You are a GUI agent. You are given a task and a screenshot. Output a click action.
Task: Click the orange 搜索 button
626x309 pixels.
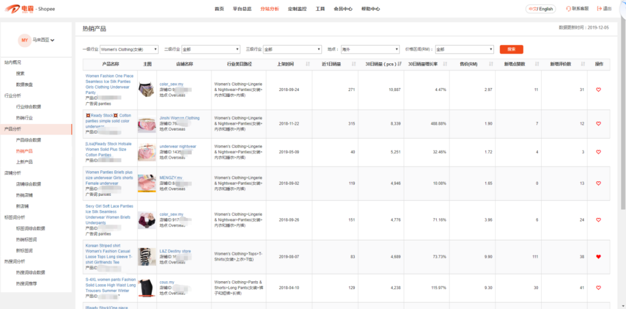pyautogui.click(x=511, y=49)
